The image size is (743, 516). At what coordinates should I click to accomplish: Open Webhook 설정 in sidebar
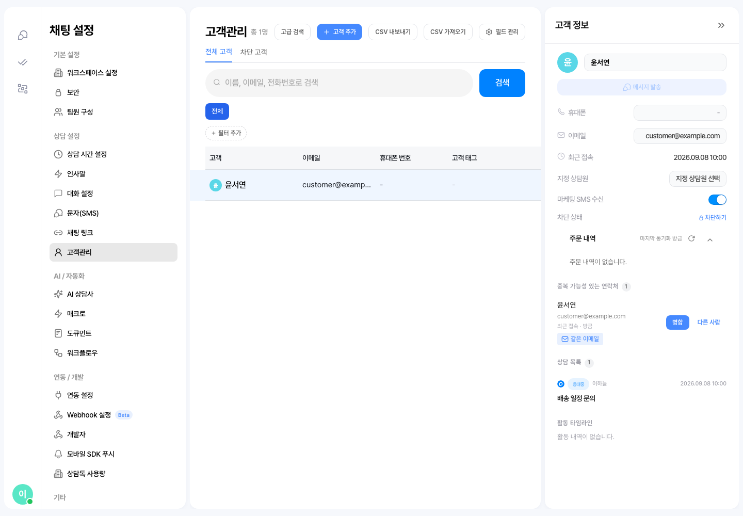tap(114, 415)
